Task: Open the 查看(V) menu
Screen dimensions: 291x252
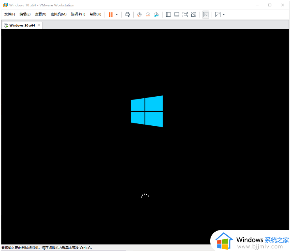Action: [x=40, y=14]
